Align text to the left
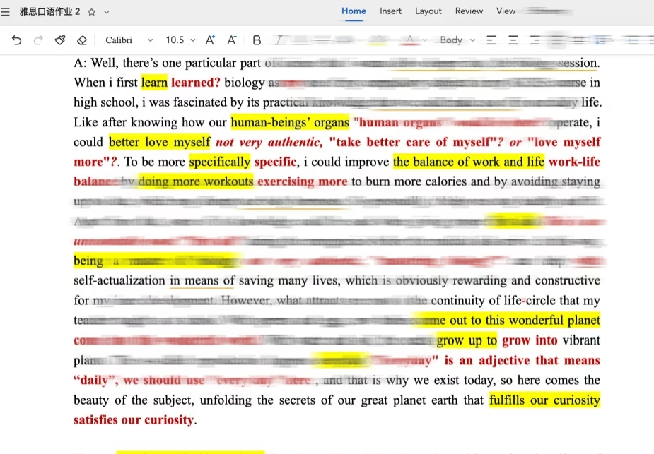The height and width of the screenshot is (454, 654). [x=491, y=40]
